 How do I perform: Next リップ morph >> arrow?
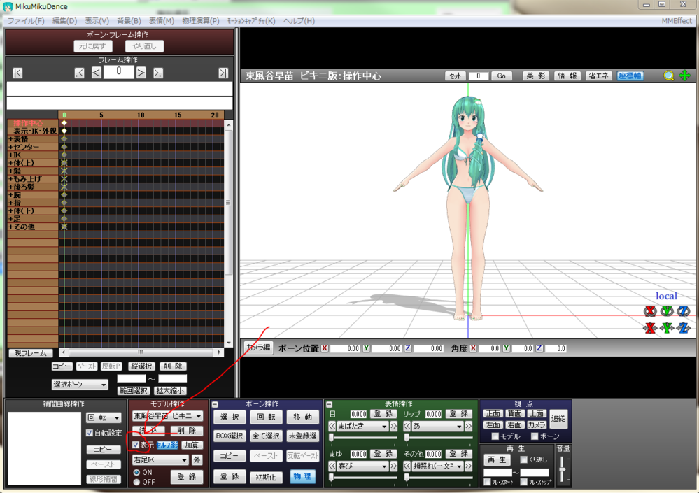pyautogui.click(x=469, y=426)
